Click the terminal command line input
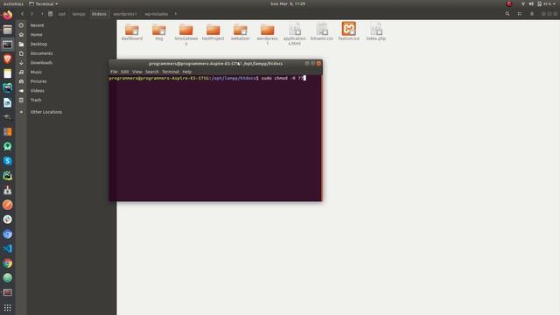 tap(207, 78)
